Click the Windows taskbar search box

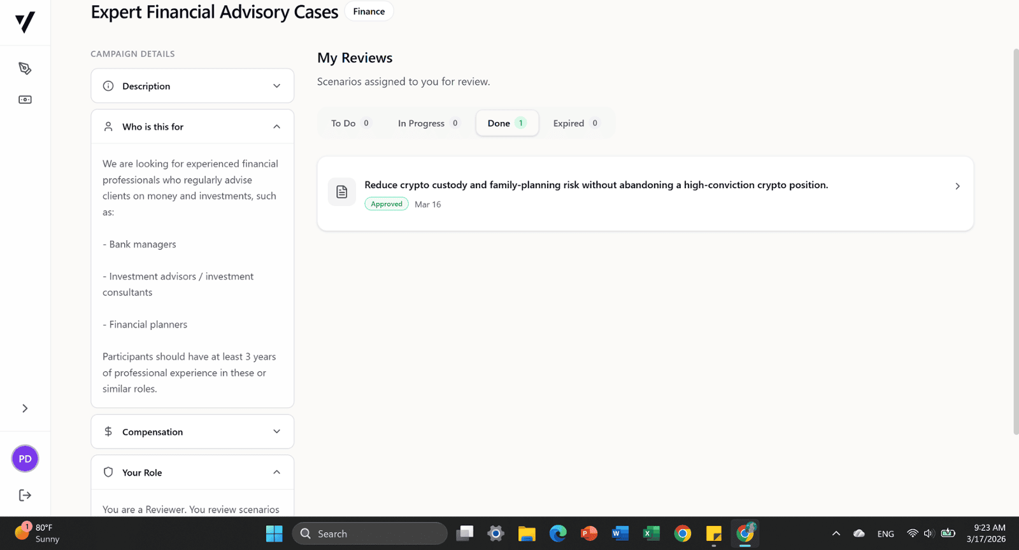point(370,533)
